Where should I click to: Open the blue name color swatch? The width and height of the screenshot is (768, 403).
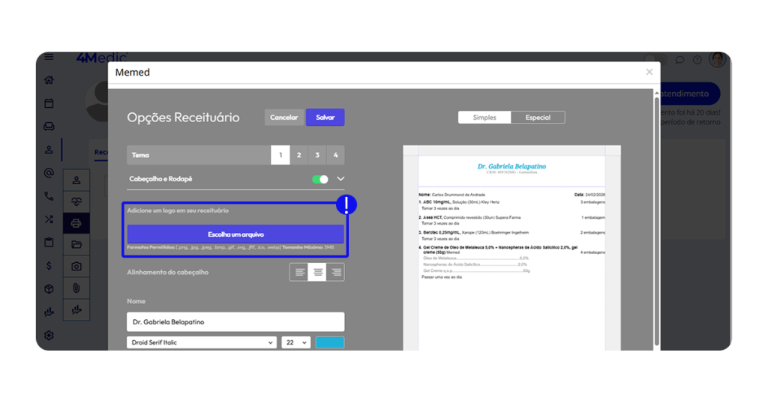point(330,342)
